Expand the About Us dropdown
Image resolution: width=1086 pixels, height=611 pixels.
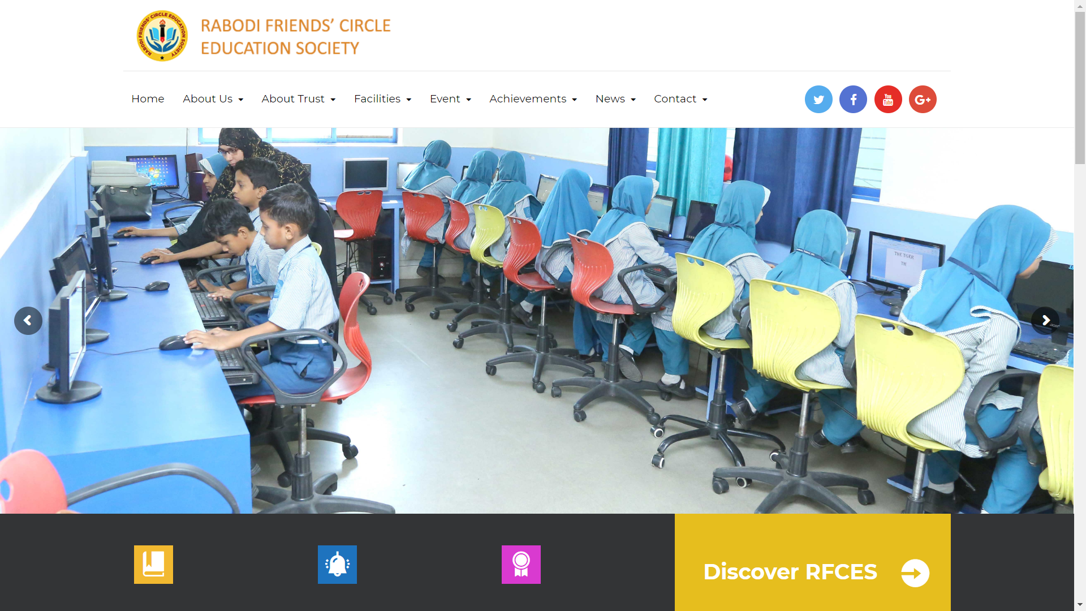[213, 99]
